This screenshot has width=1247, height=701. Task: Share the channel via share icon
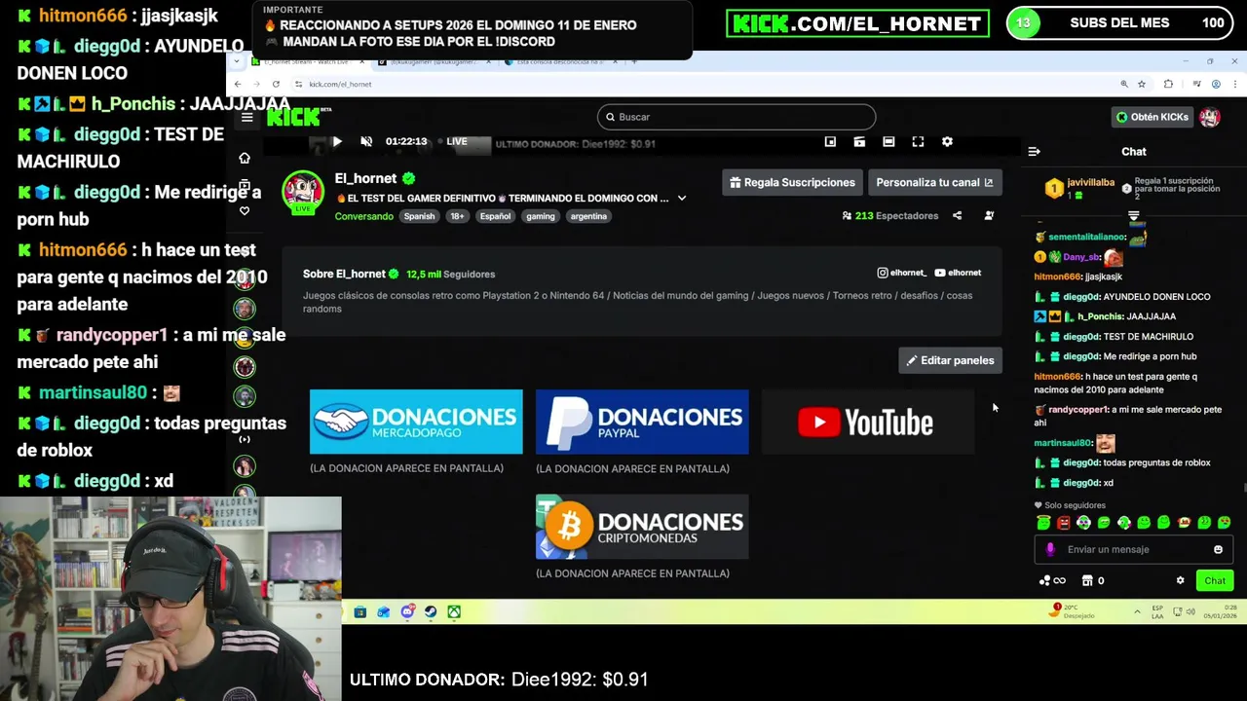[957, 216]
